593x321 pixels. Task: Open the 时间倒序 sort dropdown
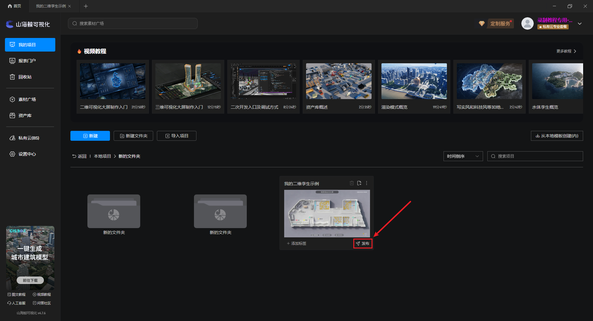(x=463, y=156)
